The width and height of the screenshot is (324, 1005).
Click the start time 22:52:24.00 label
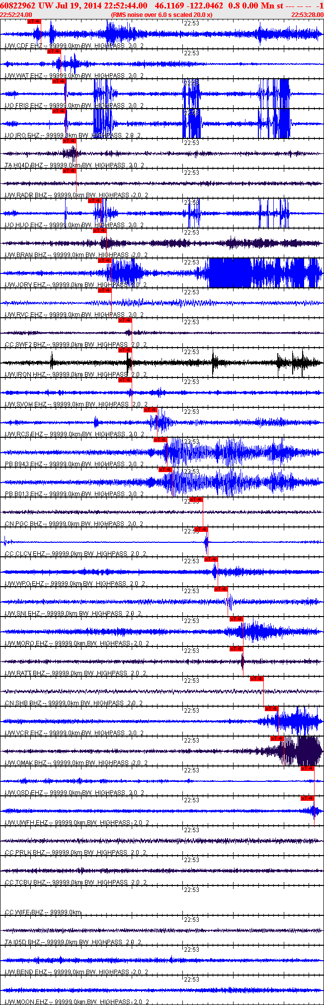click(x=16, y=14)
